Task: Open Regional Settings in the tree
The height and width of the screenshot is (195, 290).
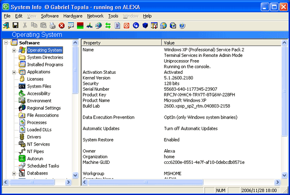Action: tap(44, 108)
